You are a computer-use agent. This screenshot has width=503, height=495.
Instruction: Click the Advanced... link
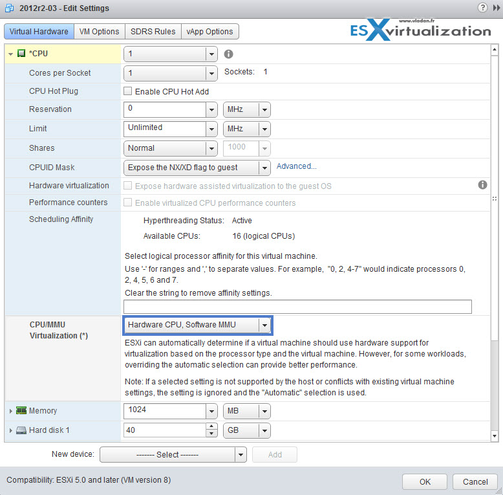[x=296, y=166]
